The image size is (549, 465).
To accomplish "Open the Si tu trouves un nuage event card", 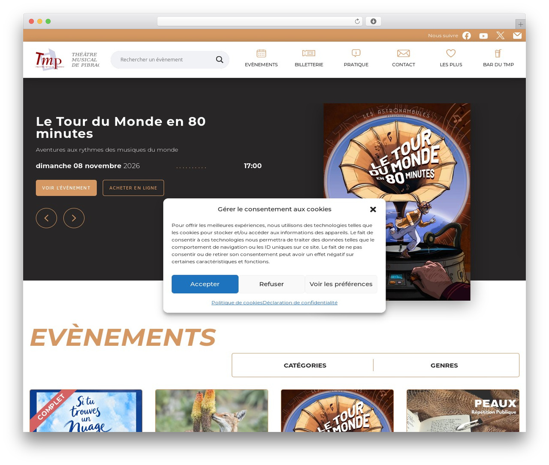I will 86,411.
